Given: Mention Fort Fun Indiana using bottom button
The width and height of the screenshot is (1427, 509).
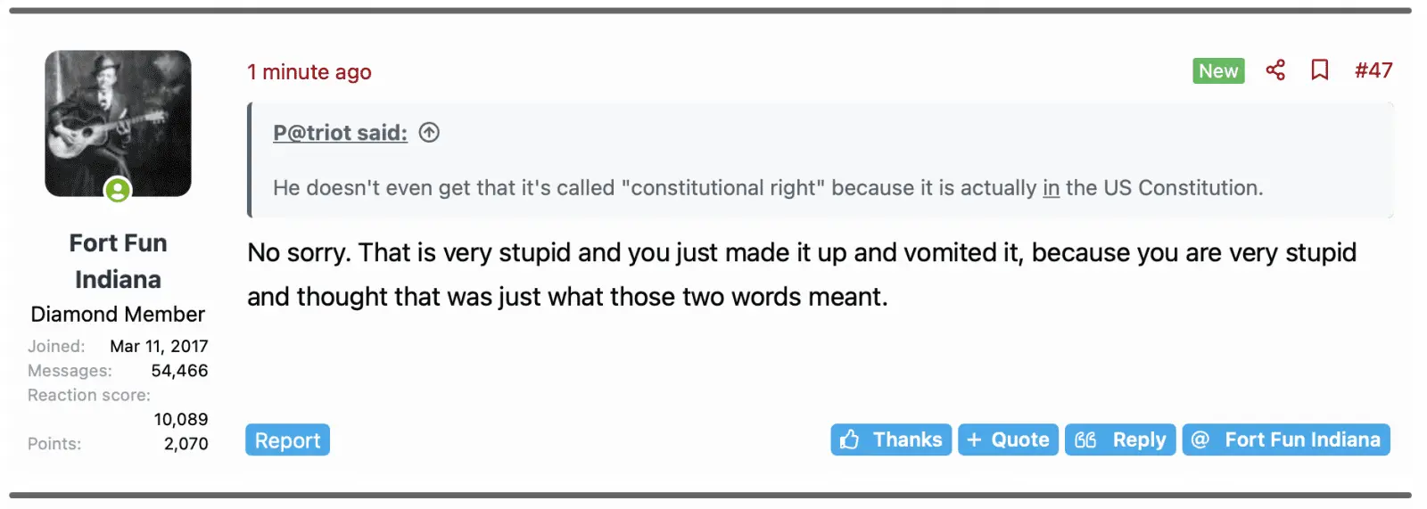Looking at the screenshot, I should pos(1302,439).
